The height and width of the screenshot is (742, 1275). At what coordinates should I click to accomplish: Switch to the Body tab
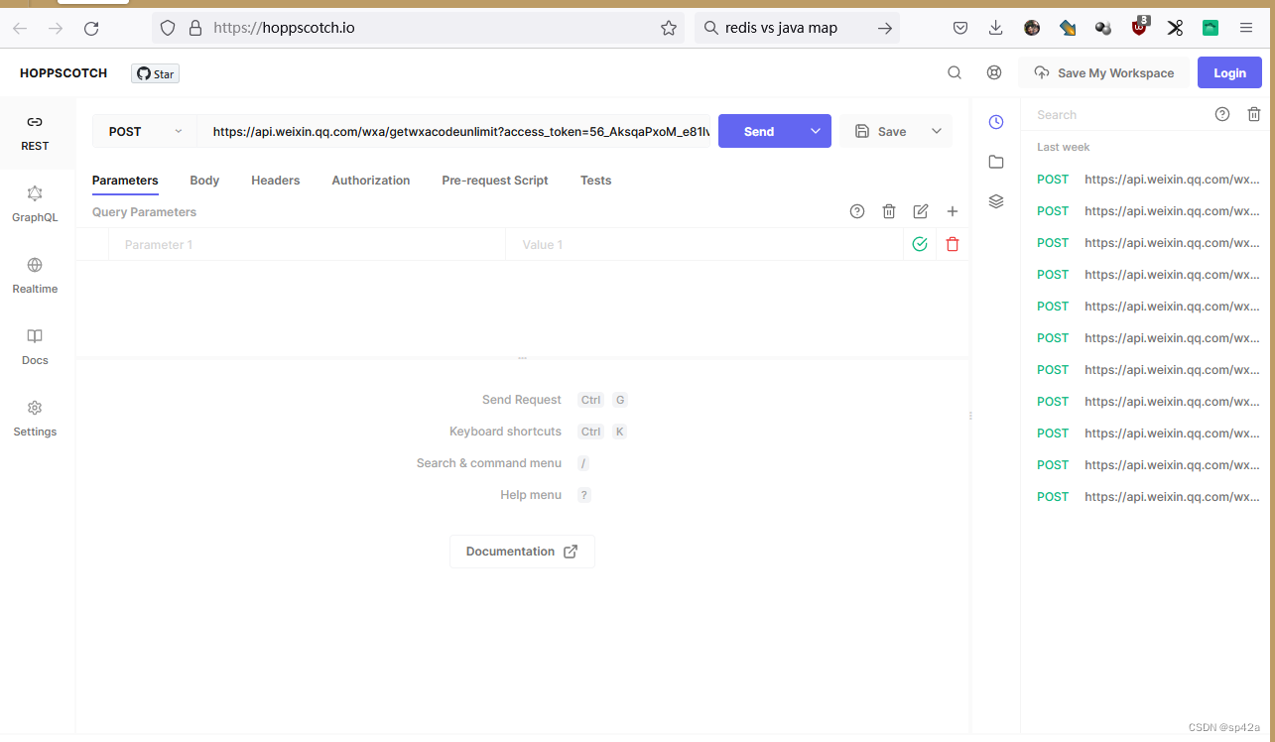point(204,181)
